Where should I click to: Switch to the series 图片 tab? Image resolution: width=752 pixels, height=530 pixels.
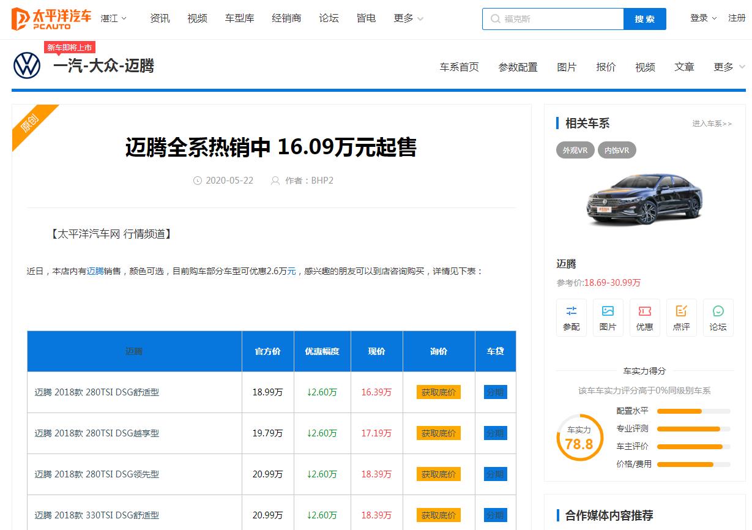(x=567, y=67)
